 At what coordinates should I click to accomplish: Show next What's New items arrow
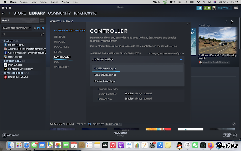(232, 22)
